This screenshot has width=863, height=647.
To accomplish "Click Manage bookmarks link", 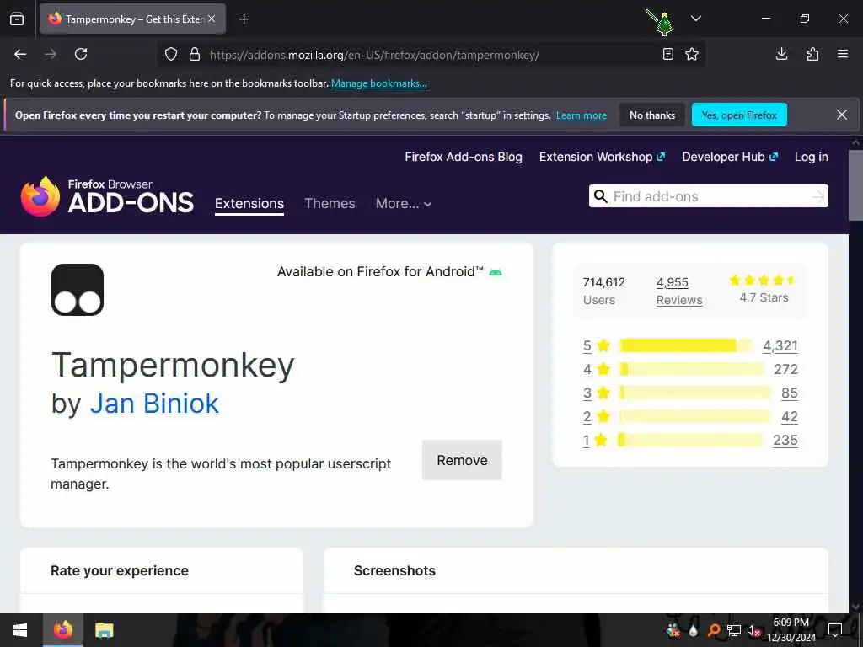I will point(378,83).
